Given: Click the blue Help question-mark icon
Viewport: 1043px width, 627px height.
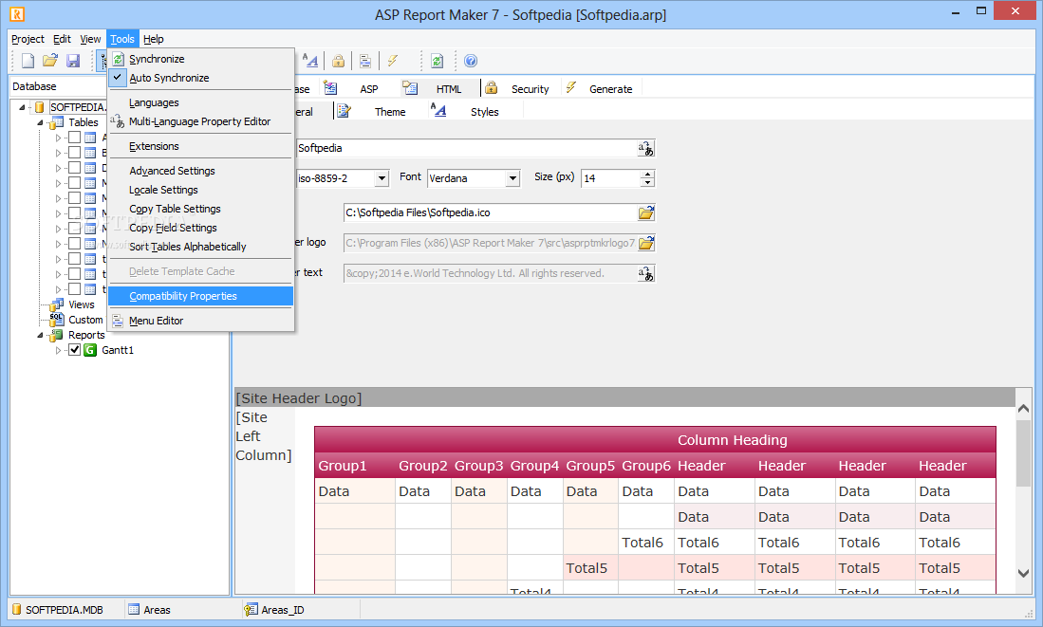Looking at the screenshot, I should pos(471,61).
